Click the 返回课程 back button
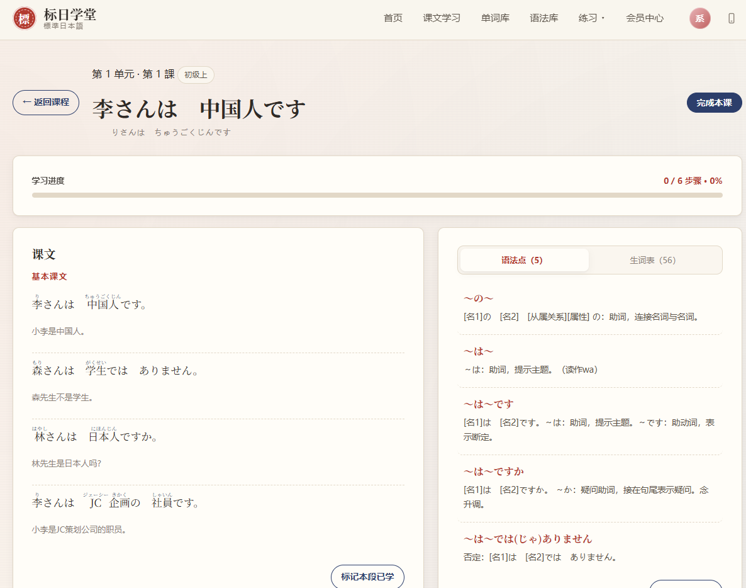Viewport: 746px width, 588px height. pos(46,103)
